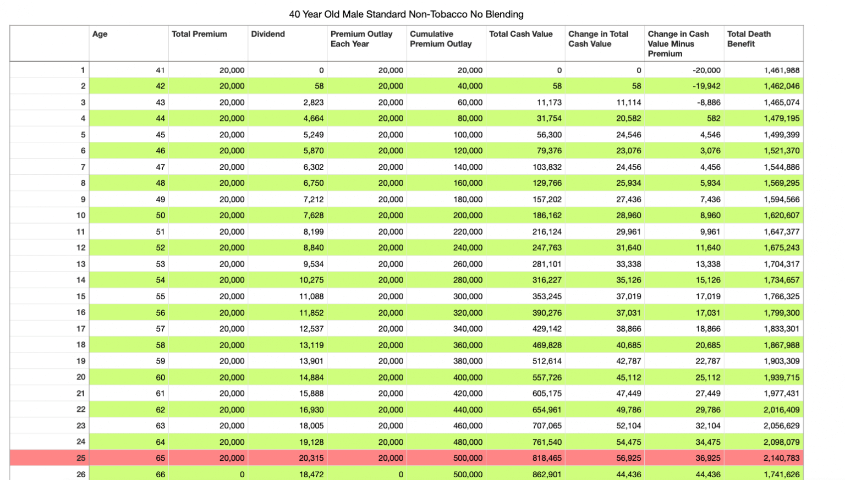Select row number 25 highlighted in red
This screenshot has width=845, height=480.
point(81,458)
